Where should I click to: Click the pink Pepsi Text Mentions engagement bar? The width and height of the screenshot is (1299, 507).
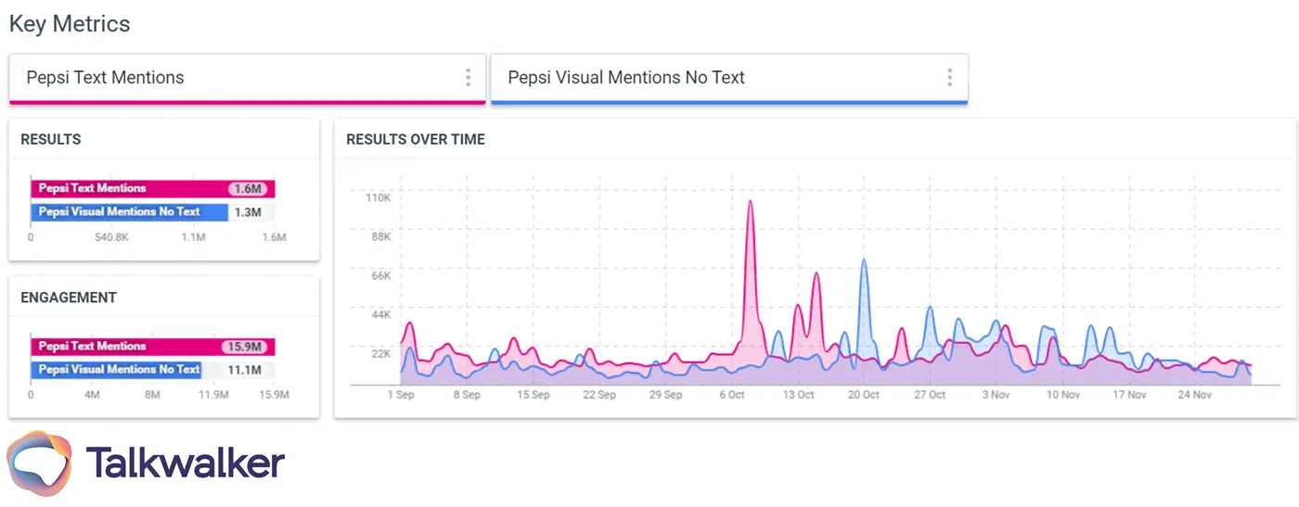pos(130,347)
